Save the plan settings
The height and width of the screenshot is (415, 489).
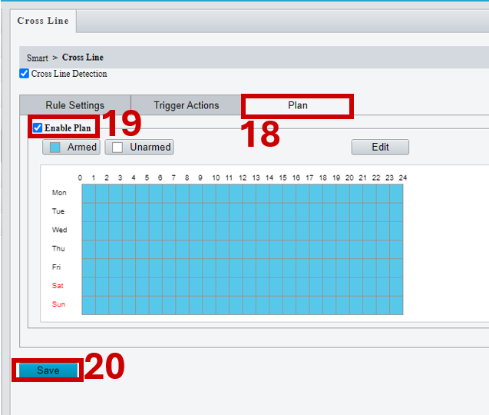tap(48, 370)
